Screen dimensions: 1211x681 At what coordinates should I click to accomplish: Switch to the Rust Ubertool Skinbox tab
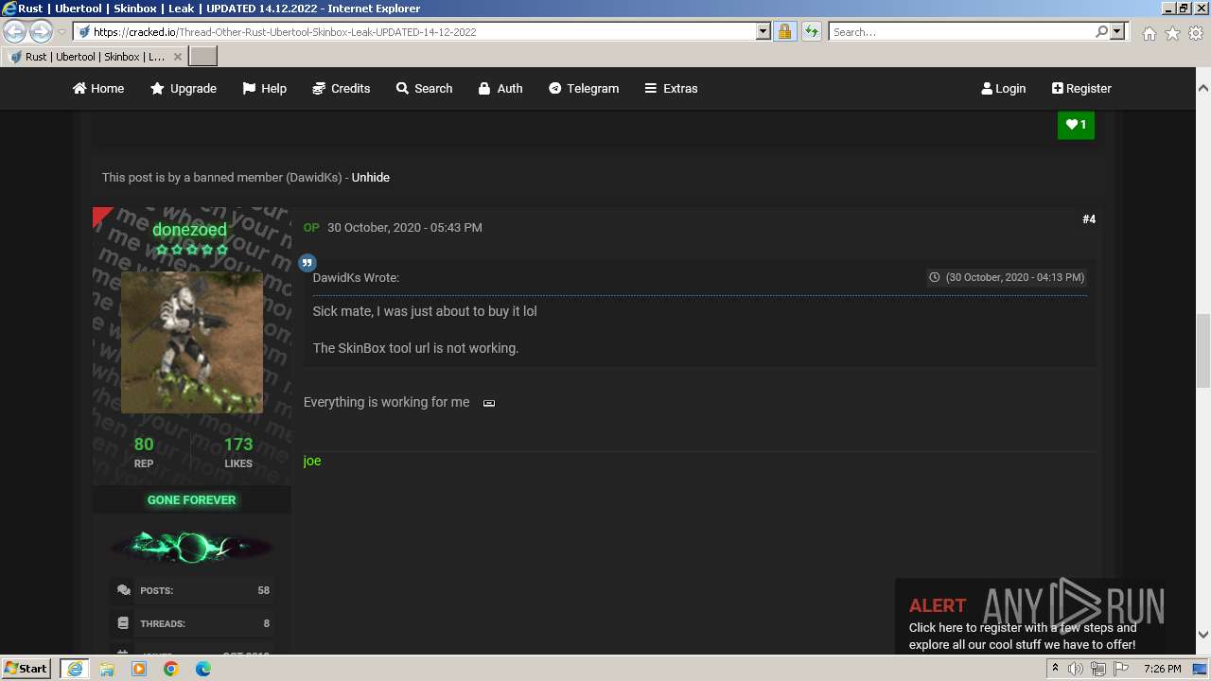tap(94, 57)
